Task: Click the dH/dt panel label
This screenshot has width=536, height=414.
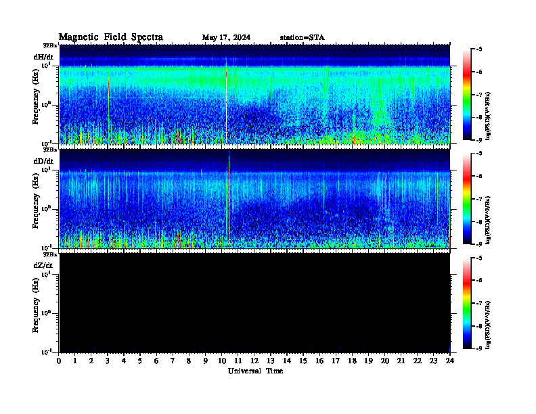Action: click(43, 57)
